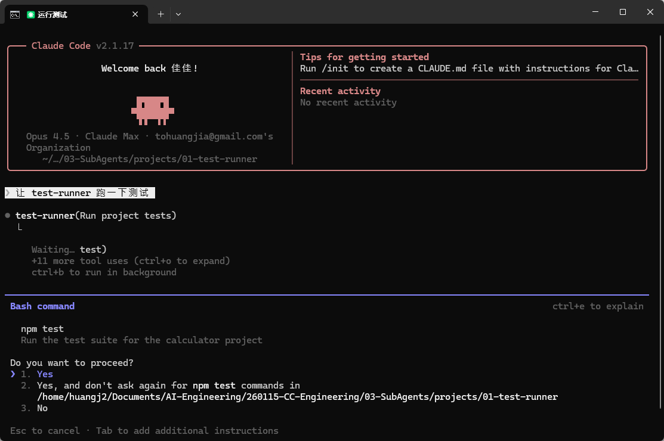Click the ctrl+e to explain hint
The height and width of the screenshot is (441, 664).
(598, 306)
